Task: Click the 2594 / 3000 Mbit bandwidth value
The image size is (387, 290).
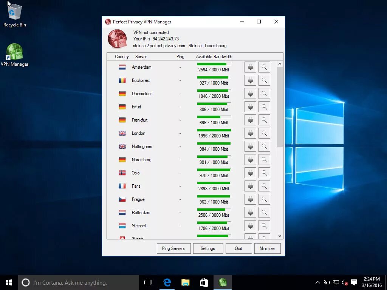Action: click(214, 70)
